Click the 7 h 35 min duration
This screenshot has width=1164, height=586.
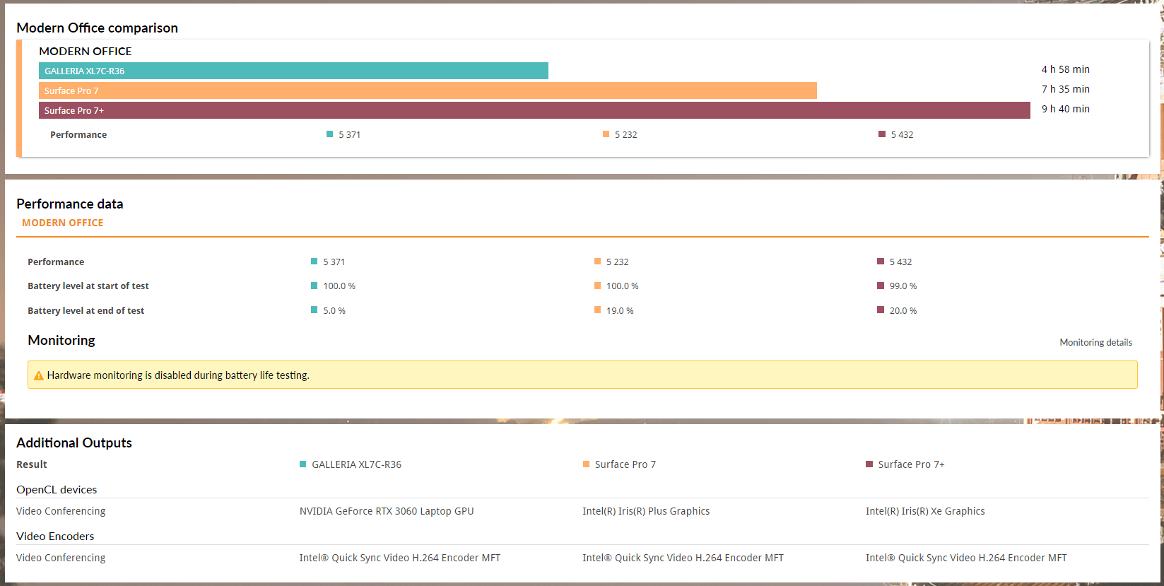[1065, 89]
